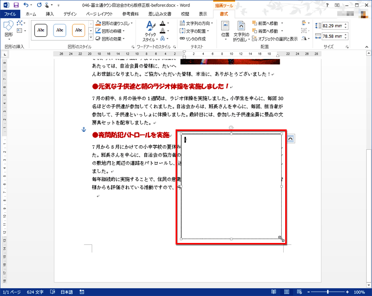This screenshot has height=296, width=372.
Task: Toggle touch/mouse mode icon
Action: [x=47, y=5]
